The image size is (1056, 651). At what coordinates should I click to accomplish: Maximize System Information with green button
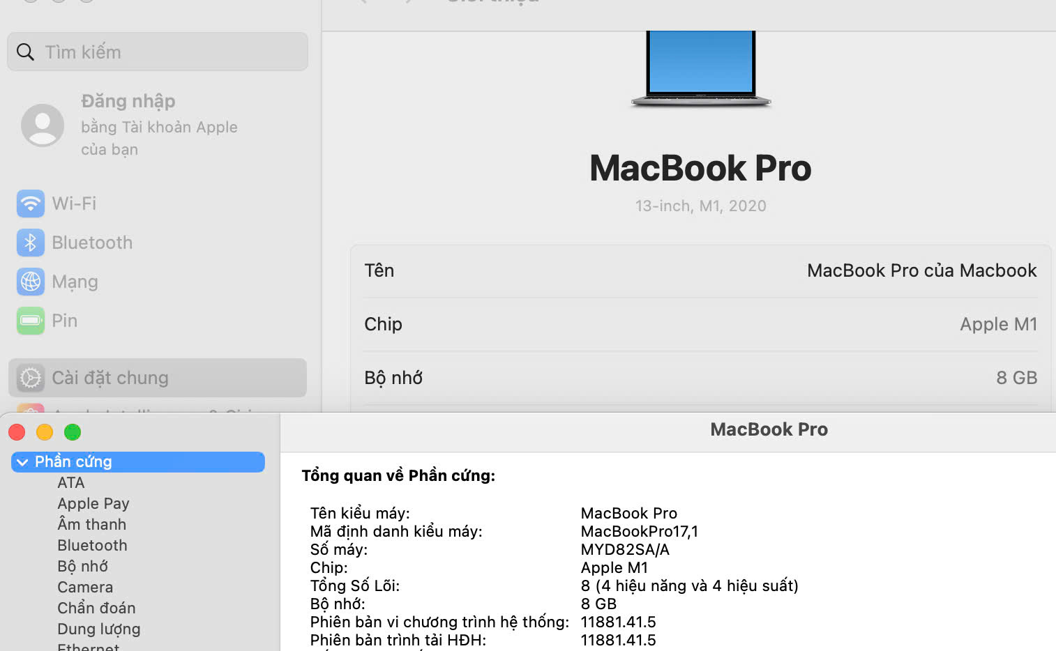pyautogui.click(x=73, y=432)
